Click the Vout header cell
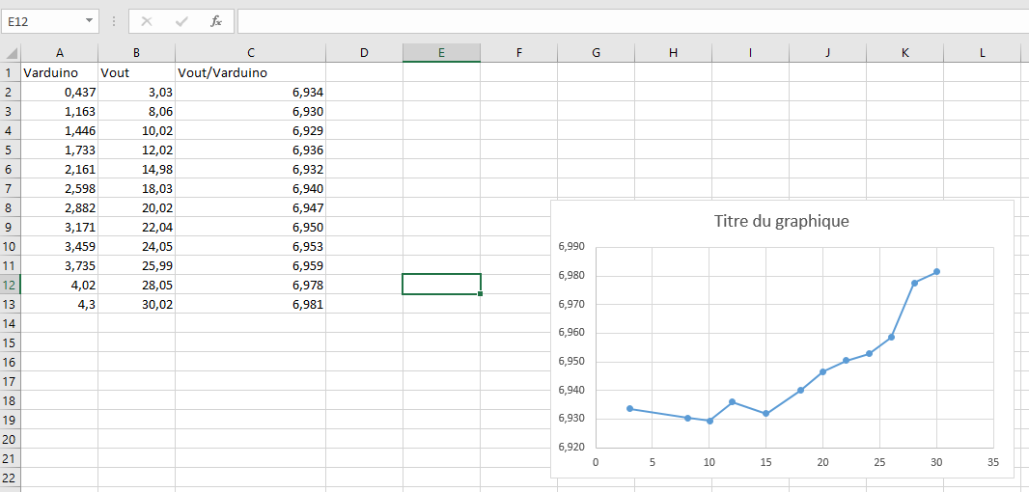Image resolution: width=1029 pixels, height=492 pixels. (x=136, y=72)
